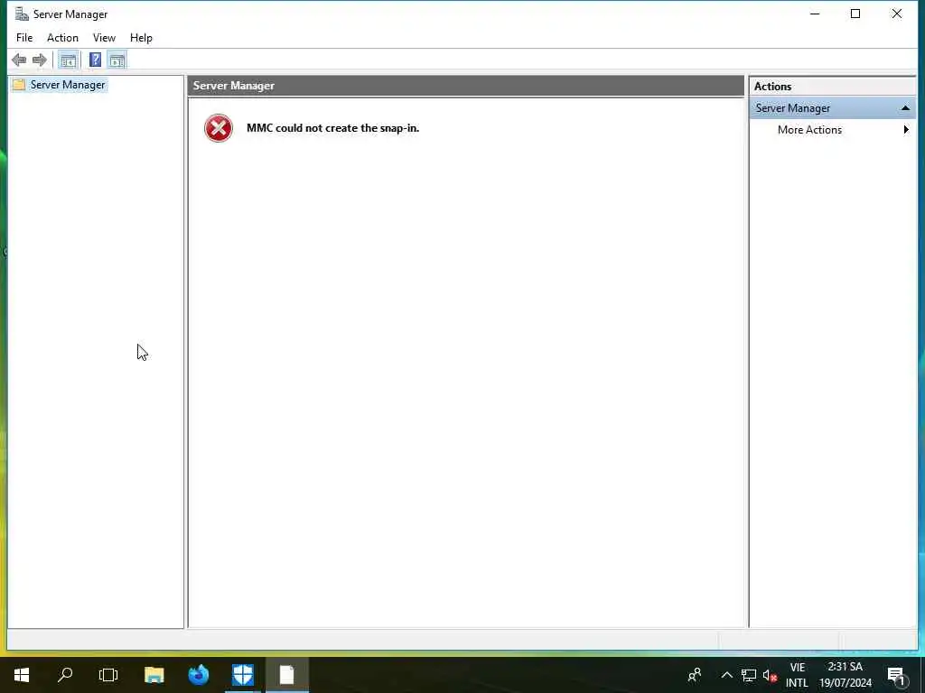Toggle the Show/Hide Action Pane toolbar icon

117,60
